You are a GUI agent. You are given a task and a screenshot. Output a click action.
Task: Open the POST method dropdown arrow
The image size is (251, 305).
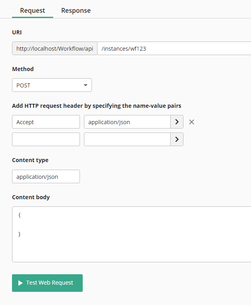tap(86, 85)
